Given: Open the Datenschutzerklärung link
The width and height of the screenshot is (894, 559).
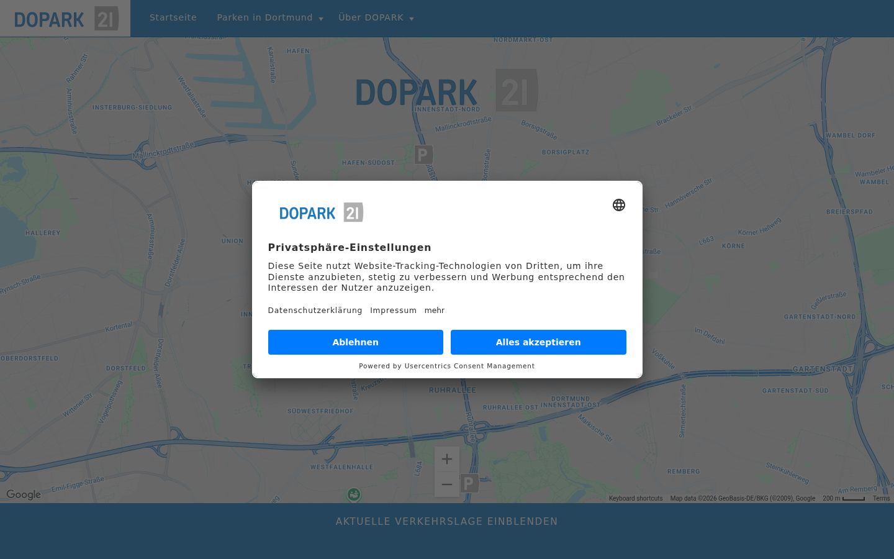Looking at the screenshot, I should [315, 311].
